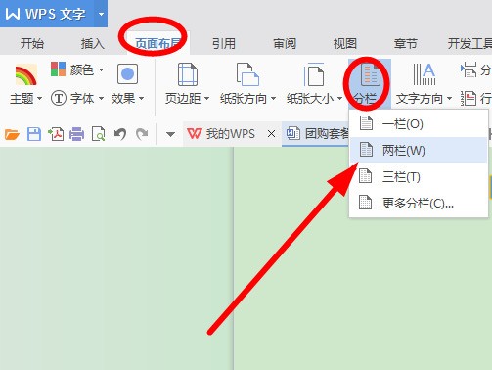Click the open folder icon
The height and width of the screenshot is (370, 492).
(x=12, y=134)
